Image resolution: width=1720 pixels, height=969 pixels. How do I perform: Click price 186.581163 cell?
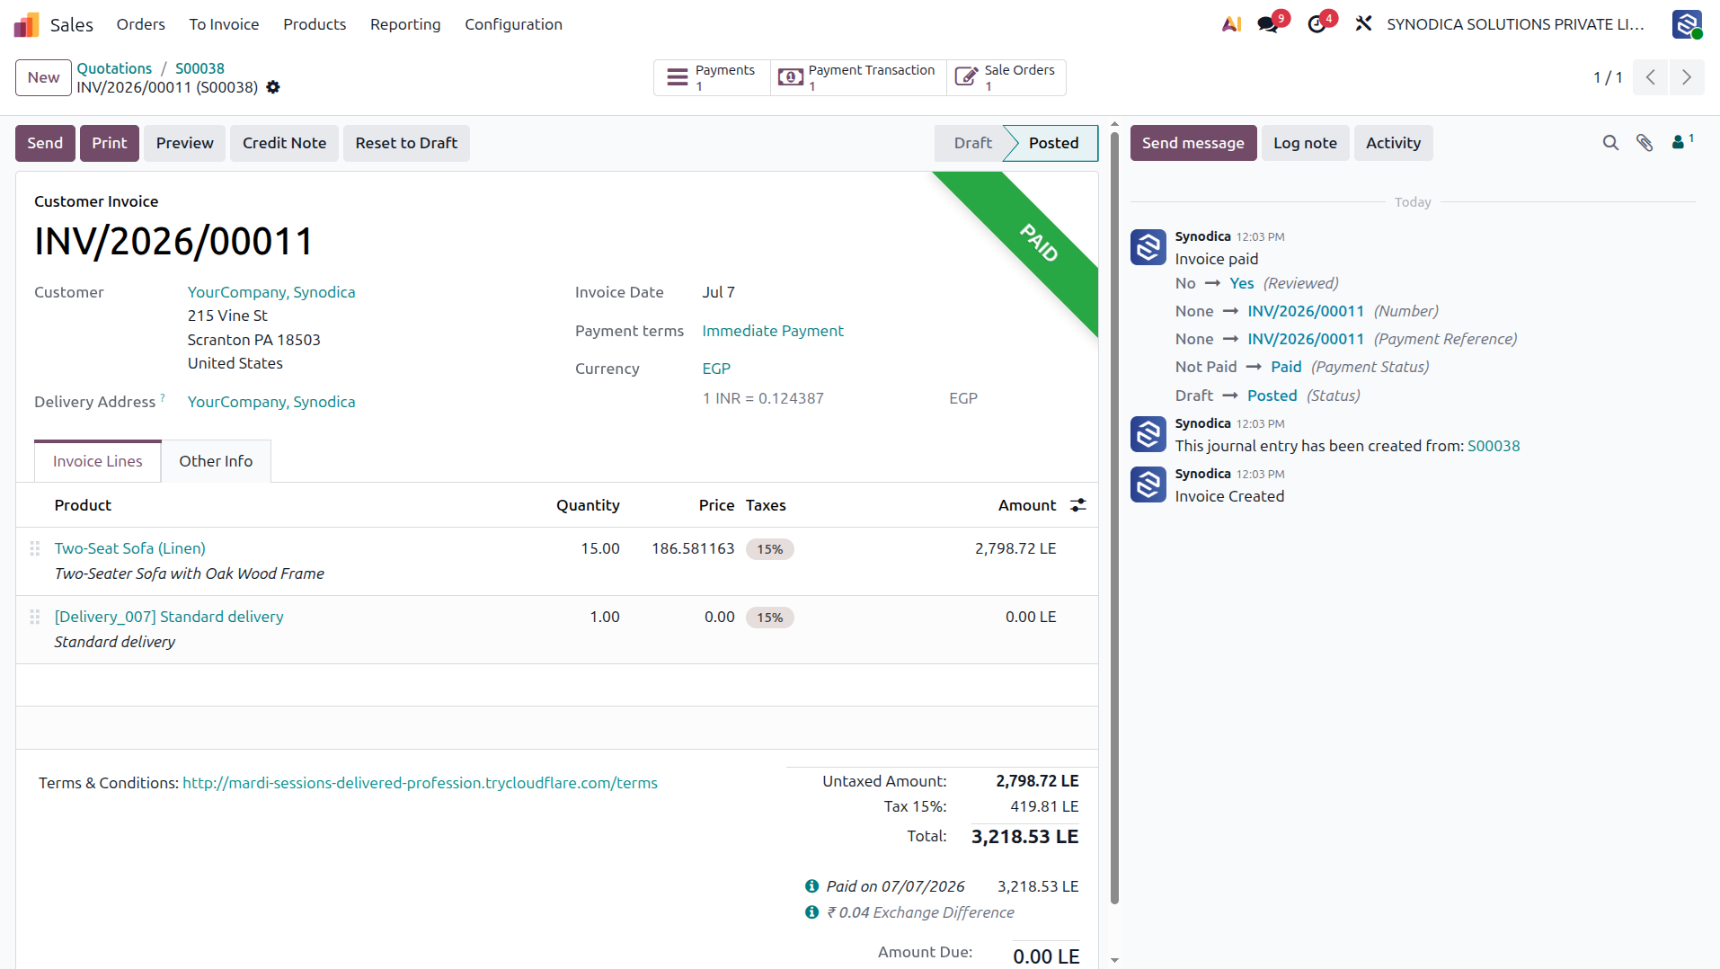693,548
